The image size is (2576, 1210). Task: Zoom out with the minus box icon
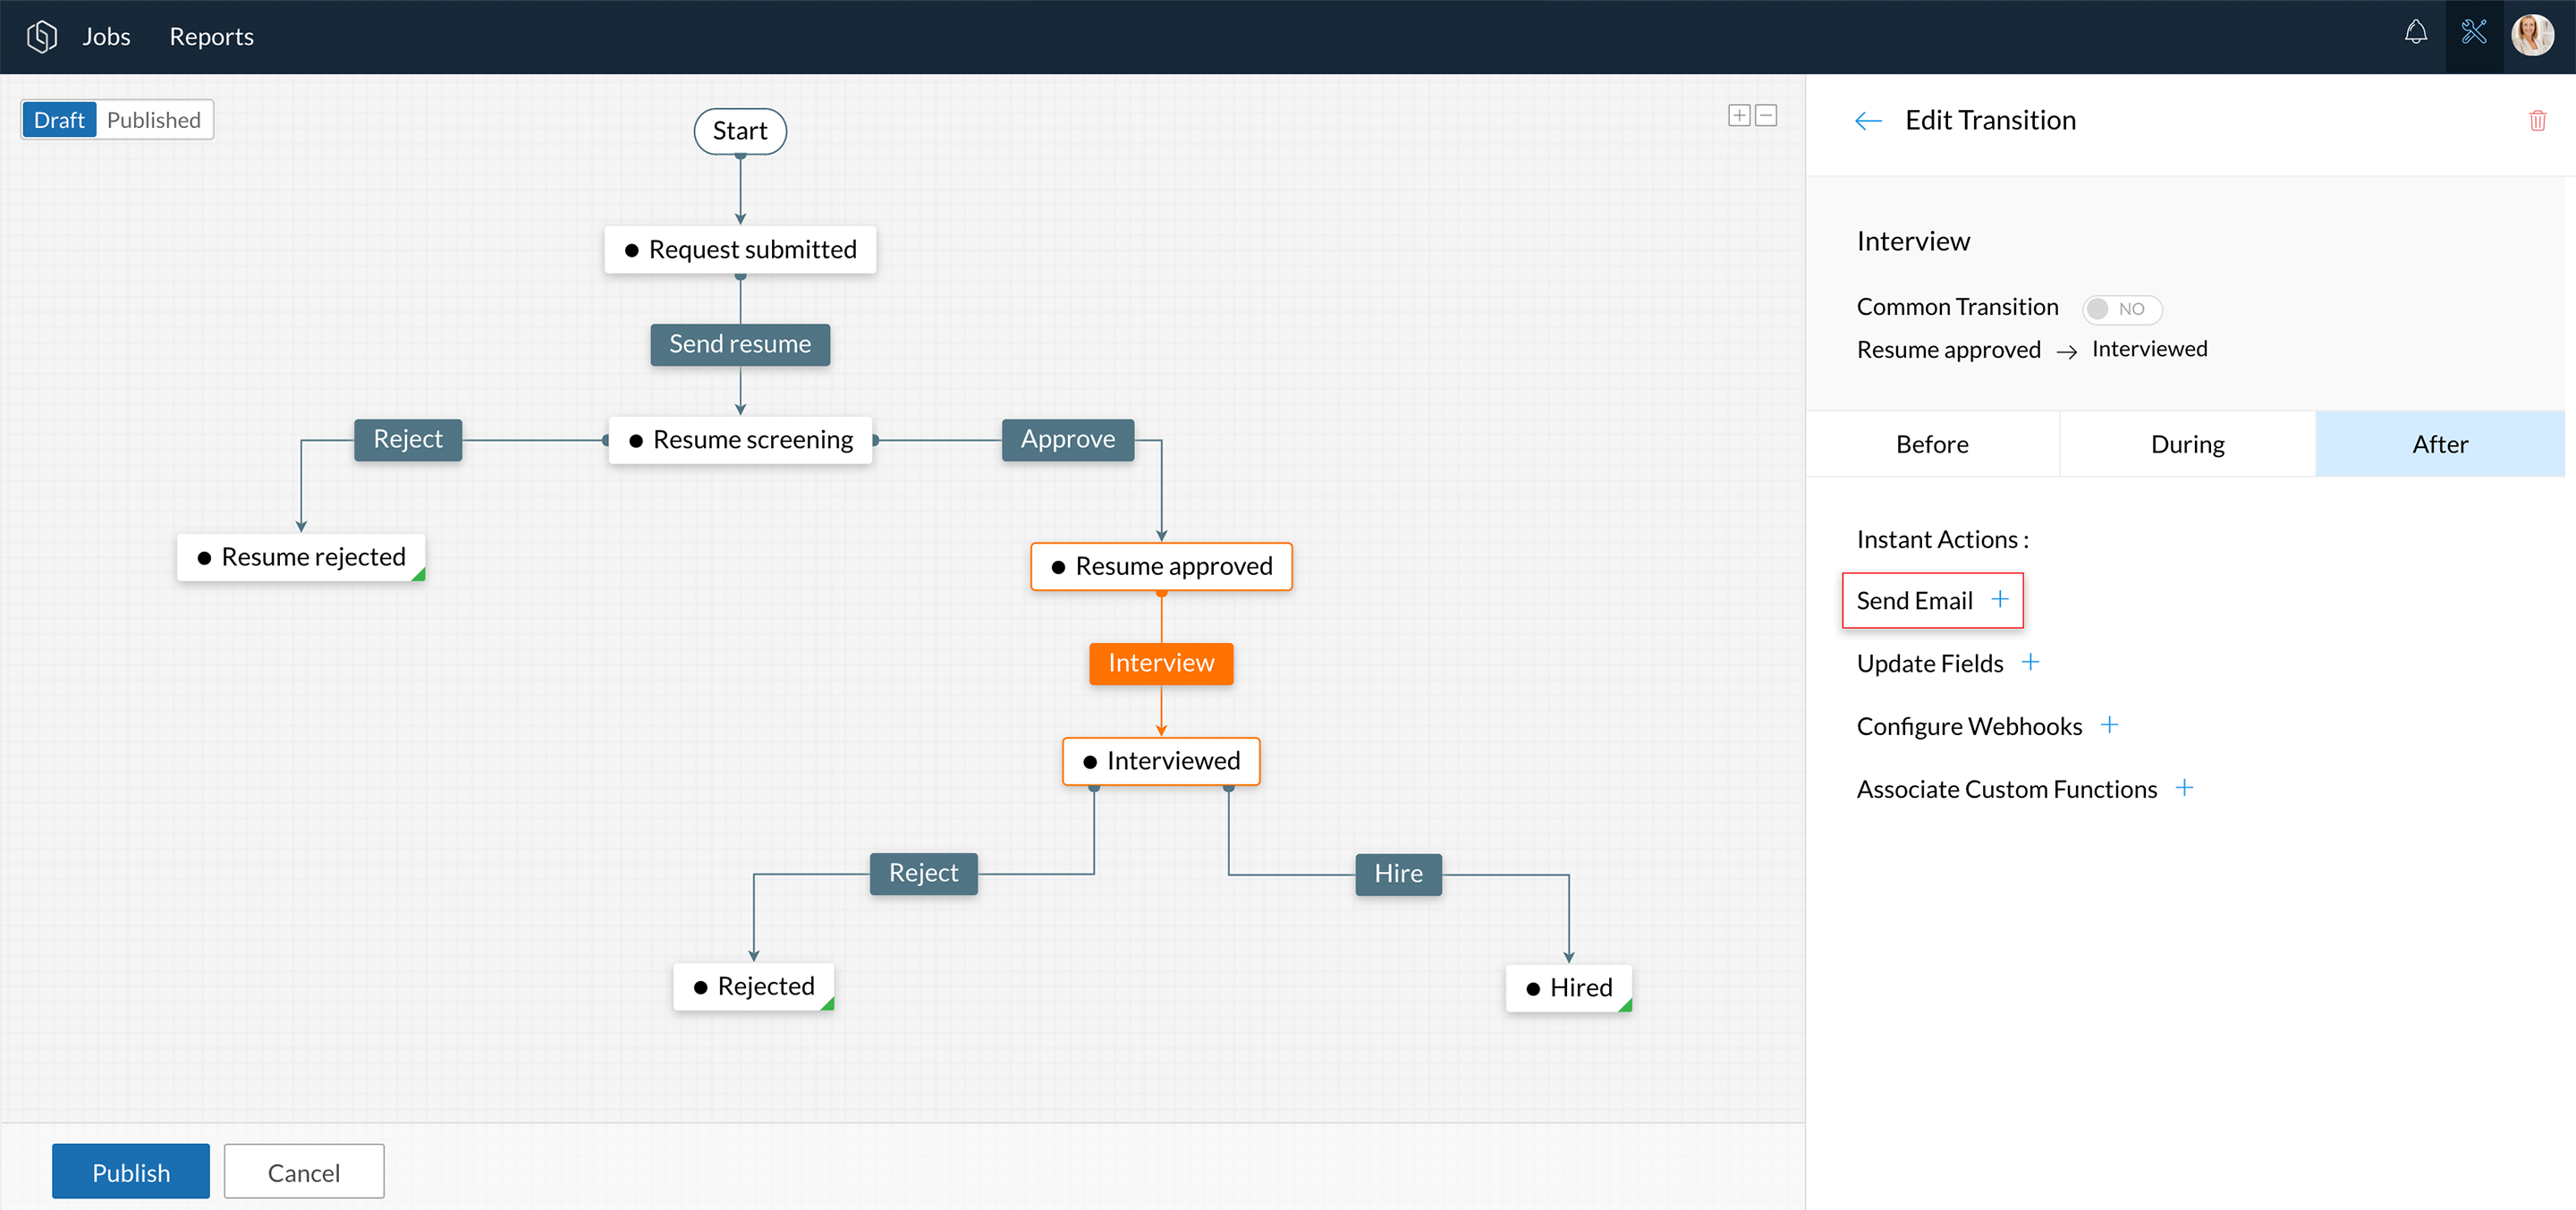pyautogui.click(x=1766, y=116)
